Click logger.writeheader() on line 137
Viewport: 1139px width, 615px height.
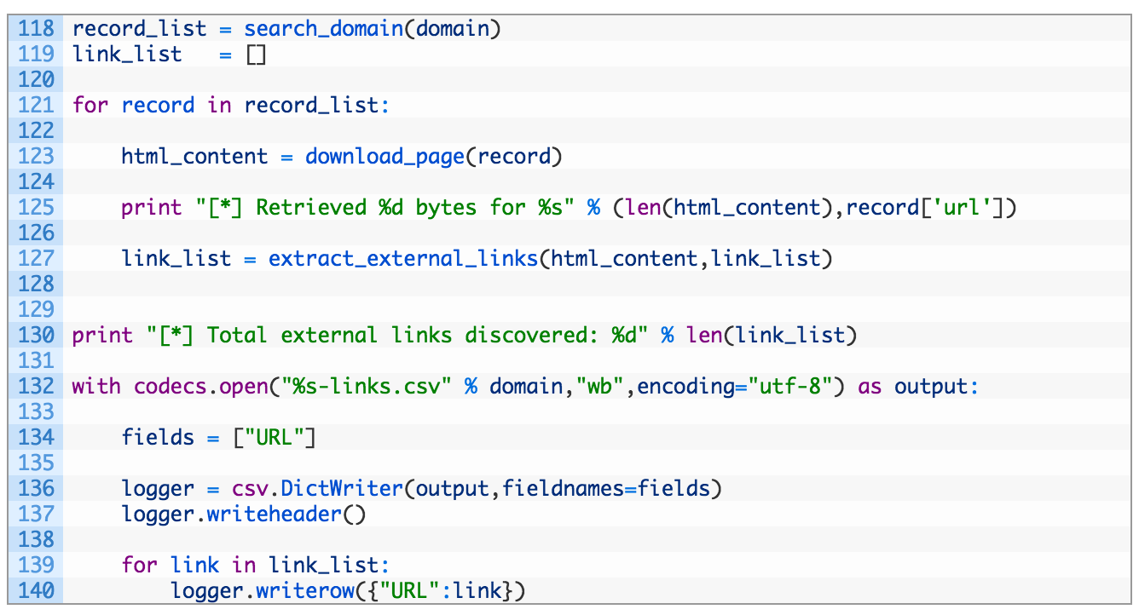pyautogui.click(x=243, y=514)
